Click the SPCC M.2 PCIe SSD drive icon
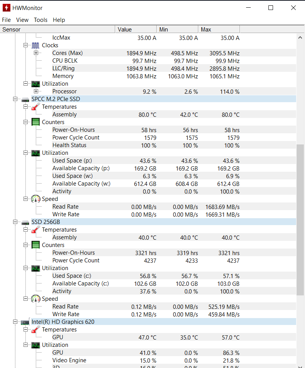 (x=25, y=99)
